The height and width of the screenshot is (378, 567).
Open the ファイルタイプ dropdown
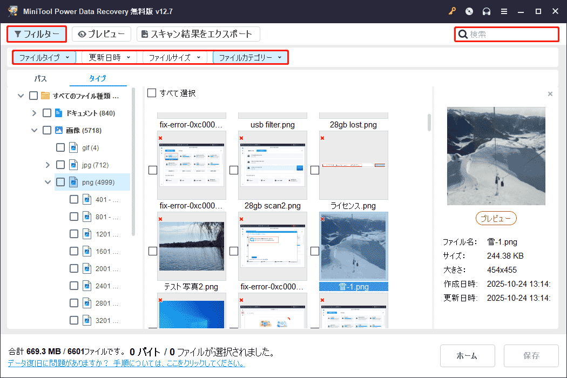44,57
